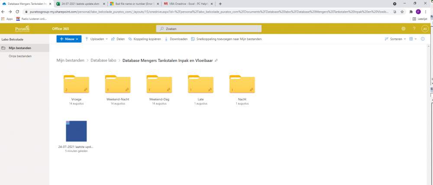Click the Downloaden toolbar button

pos(176,39)
